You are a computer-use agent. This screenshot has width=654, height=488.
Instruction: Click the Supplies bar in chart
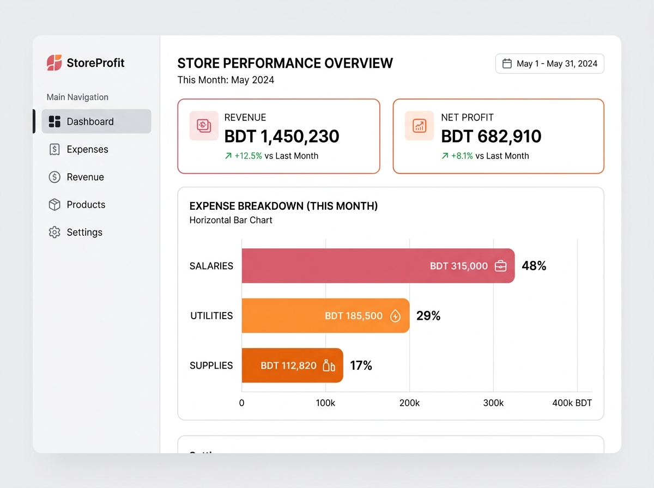[x=293, y=365]
